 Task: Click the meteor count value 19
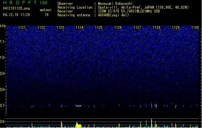coord(47,15)
